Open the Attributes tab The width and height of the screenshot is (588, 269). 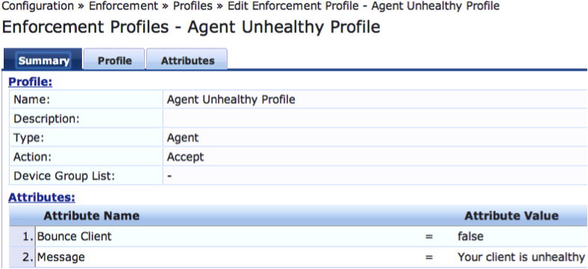pos(187,60)
